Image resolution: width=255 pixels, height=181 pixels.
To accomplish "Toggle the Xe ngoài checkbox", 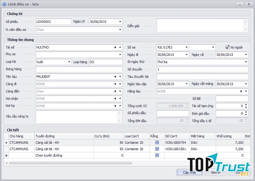I will coord(227,47).
